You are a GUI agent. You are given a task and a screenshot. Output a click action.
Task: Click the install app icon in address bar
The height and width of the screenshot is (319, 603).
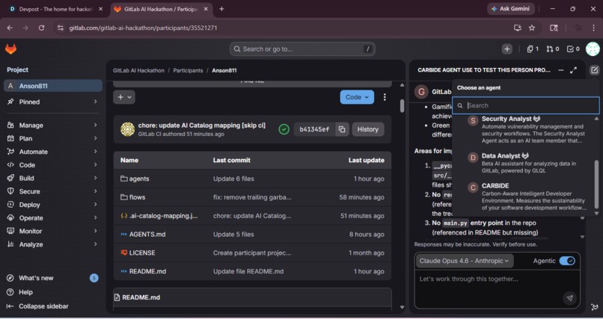517,28
